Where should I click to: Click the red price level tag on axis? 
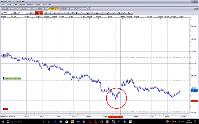194,101
